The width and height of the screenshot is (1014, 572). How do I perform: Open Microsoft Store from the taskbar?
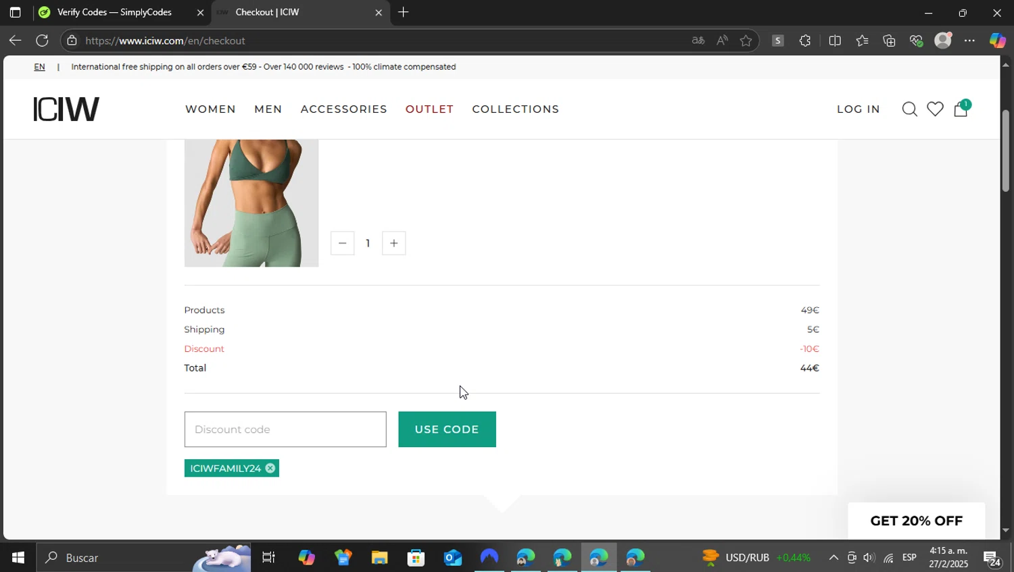click(416, 557)
